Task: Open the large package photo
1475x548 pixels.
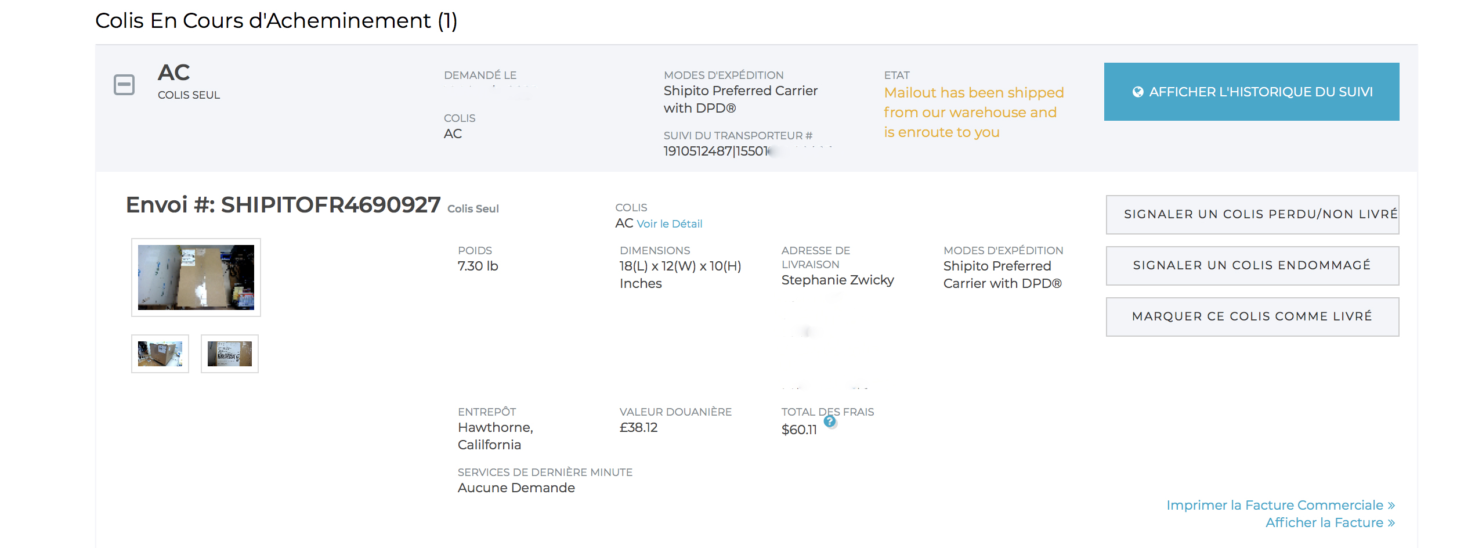Action: [196, 277]
